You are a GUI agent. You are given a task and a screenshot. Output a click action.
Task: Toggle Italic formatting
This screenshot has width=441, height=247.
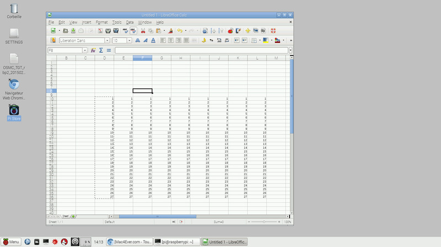146,40
